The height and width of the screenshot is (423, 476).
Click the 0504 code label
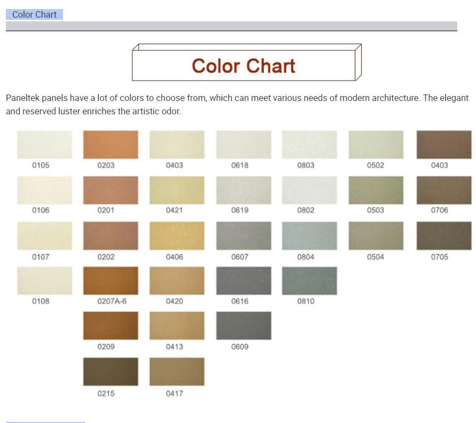[x=376, y=257]
